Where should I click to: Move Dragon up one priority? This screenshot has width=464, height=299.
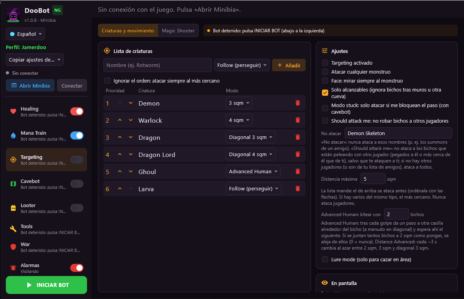pyautogui.click(x=120, y=137)
